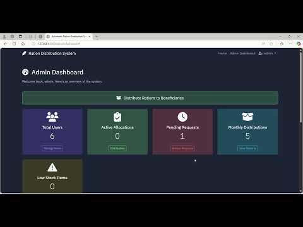The height and width of the screenshot is (227, 303).
Task: Click the button under Active Allocations
Action: tap(117, 148)
